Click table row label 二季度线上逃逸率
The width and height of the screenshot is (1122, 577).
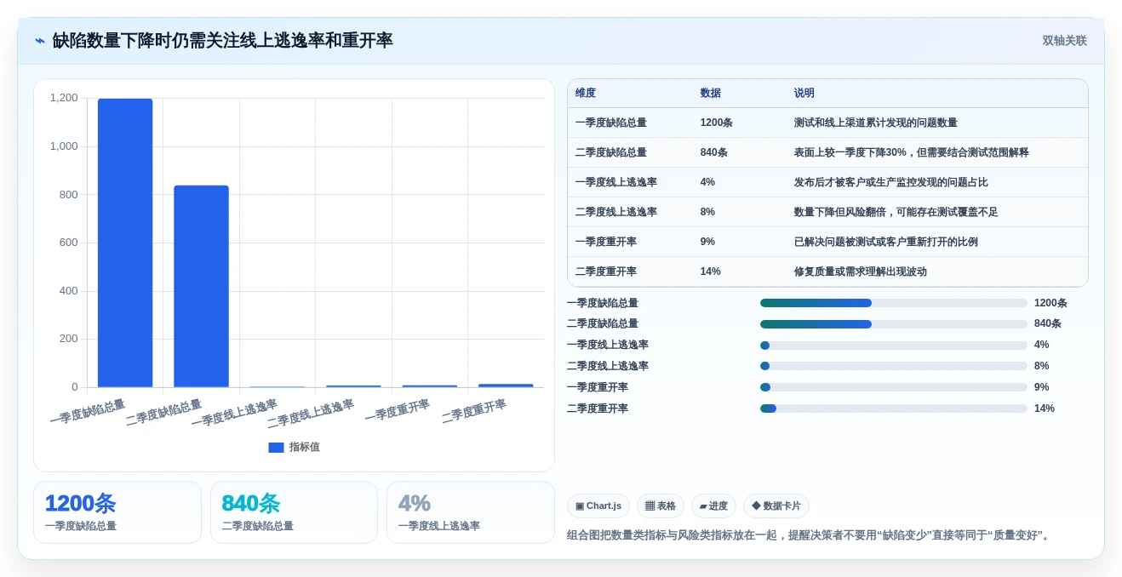[x=616, y=213]
